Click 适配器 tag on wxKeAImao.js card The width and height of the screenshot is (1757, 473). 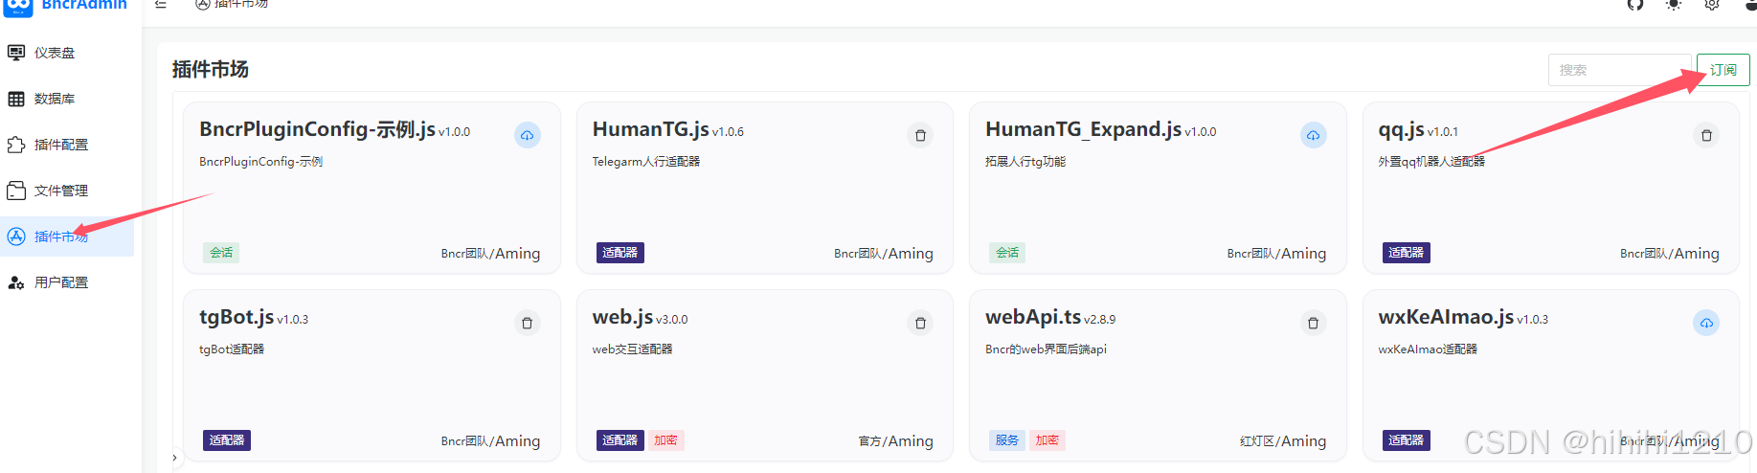(1407, 440)
